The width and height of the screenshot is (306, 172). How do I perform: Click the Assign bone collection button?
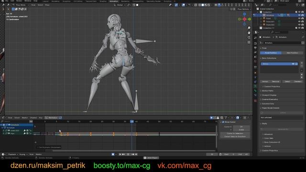pos(265,82)
